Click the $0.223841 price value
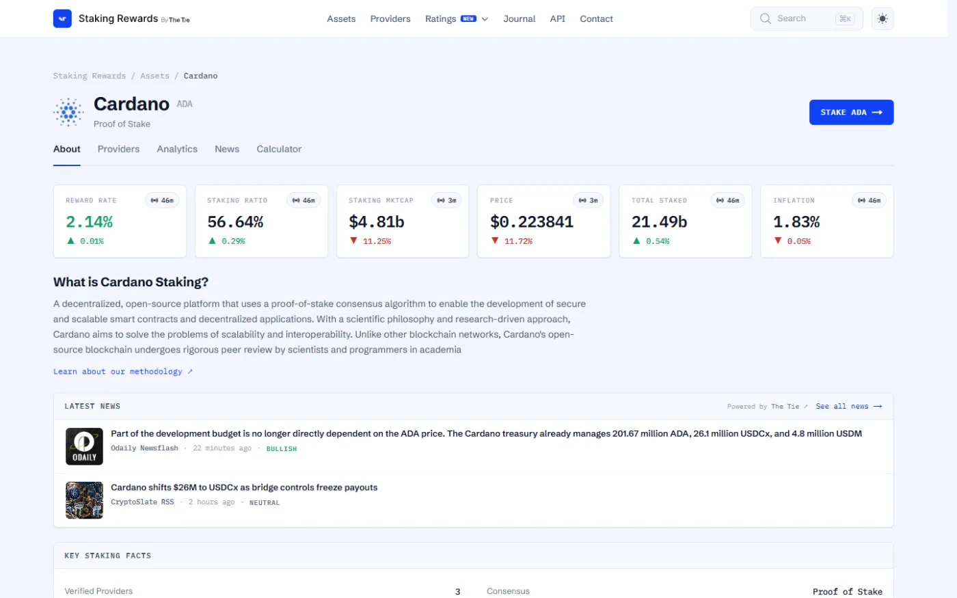This screenshot has width=957, height=598. pyautogui.click(x=532, y=222)
